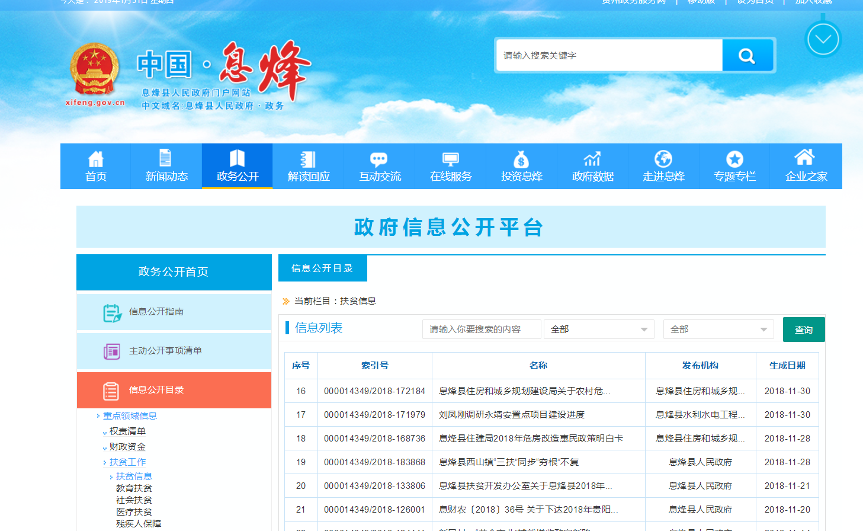Open the second 全部 dropdown filter
Viewport: 863px width, 531px height.
click(718, 330)
